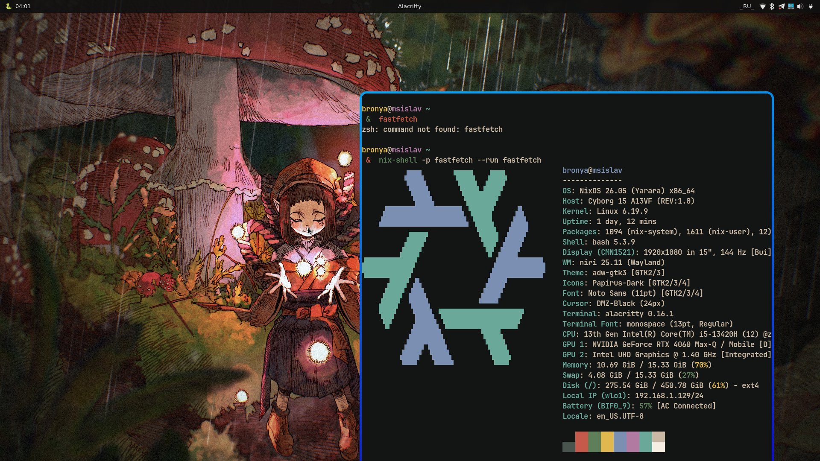
Task: Click the purple palette color block
Action: point(633,441)
